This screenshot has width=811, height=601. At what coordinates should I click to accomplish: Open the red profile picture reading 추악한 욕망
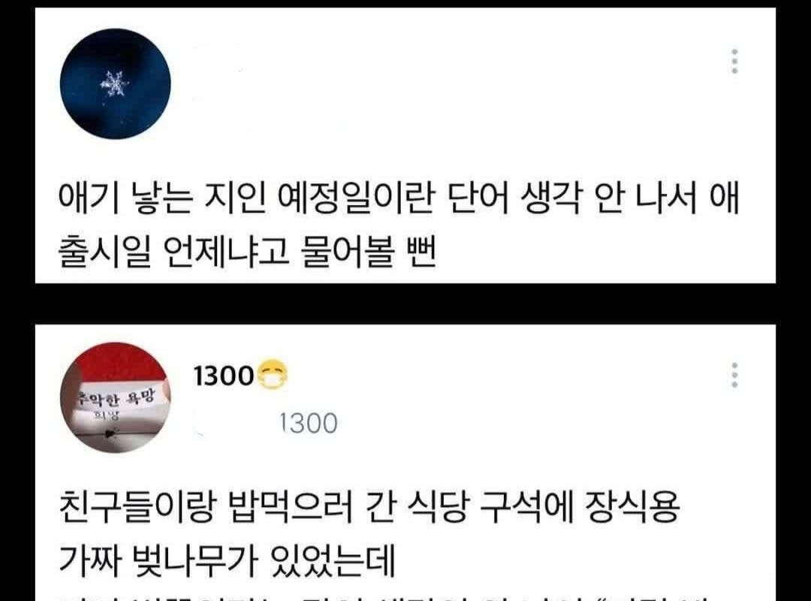click(x=116, y=397)
